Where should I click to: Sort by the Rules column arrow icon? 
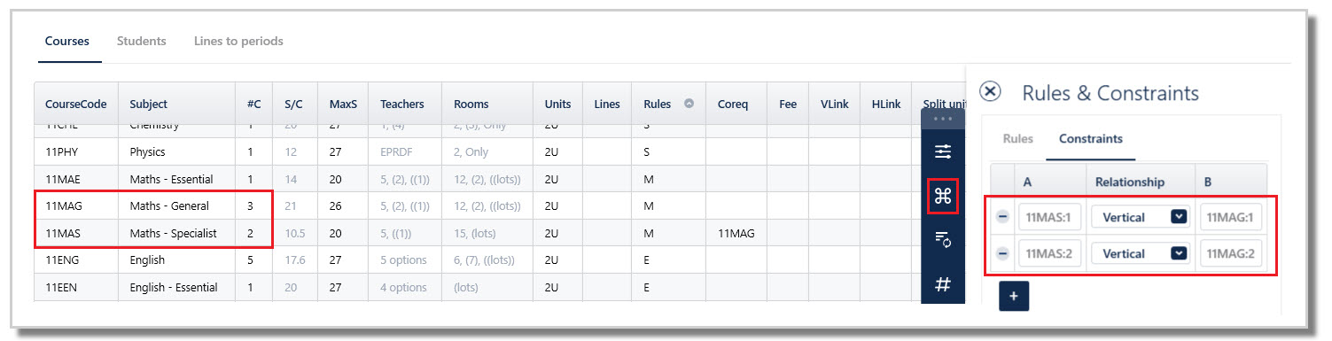click(x=689, y=104)
